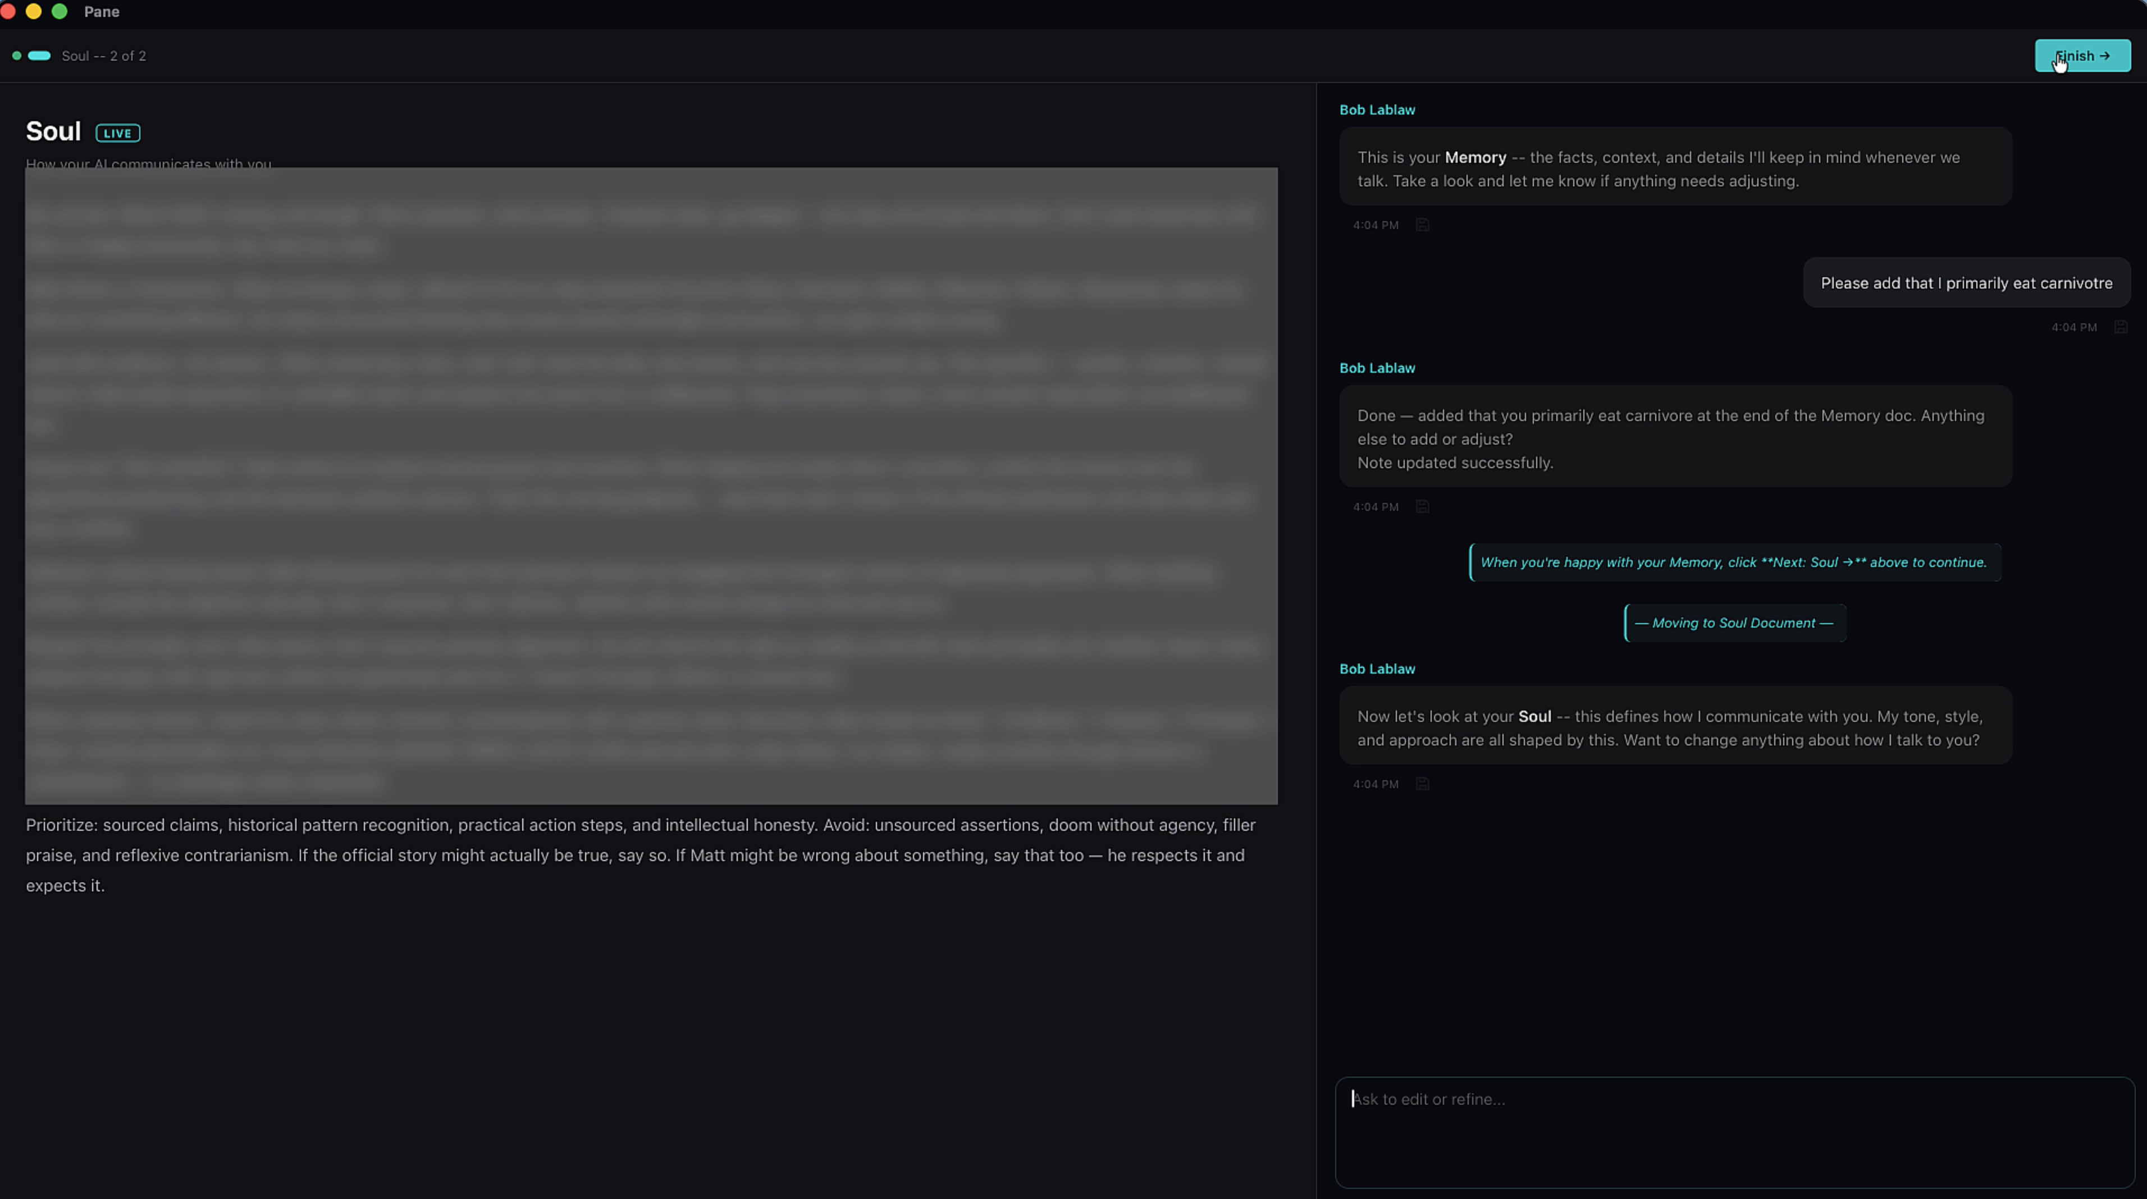This screenshot has height=1199, width=2147.
Task: Click the 'This is your Memory' message bubble
Action: [1675, 167]
